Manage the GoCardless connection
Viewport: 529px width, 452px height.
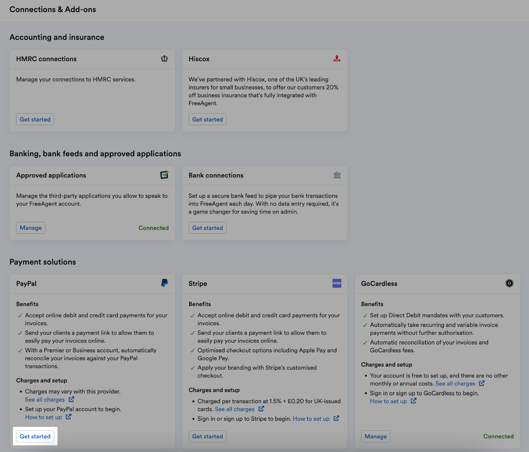pos(376,436)
